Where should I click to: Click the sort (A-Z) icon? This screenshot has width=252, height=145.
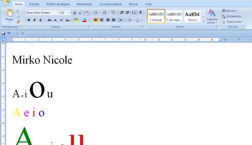coord(134,13)
